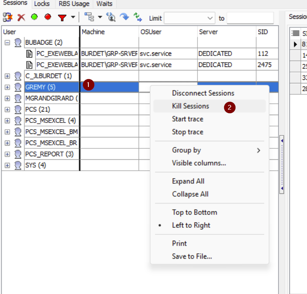Expand the PCS_MSEXCEL (4) group
The width and height of the screenshot is (307, 294).
7,121
